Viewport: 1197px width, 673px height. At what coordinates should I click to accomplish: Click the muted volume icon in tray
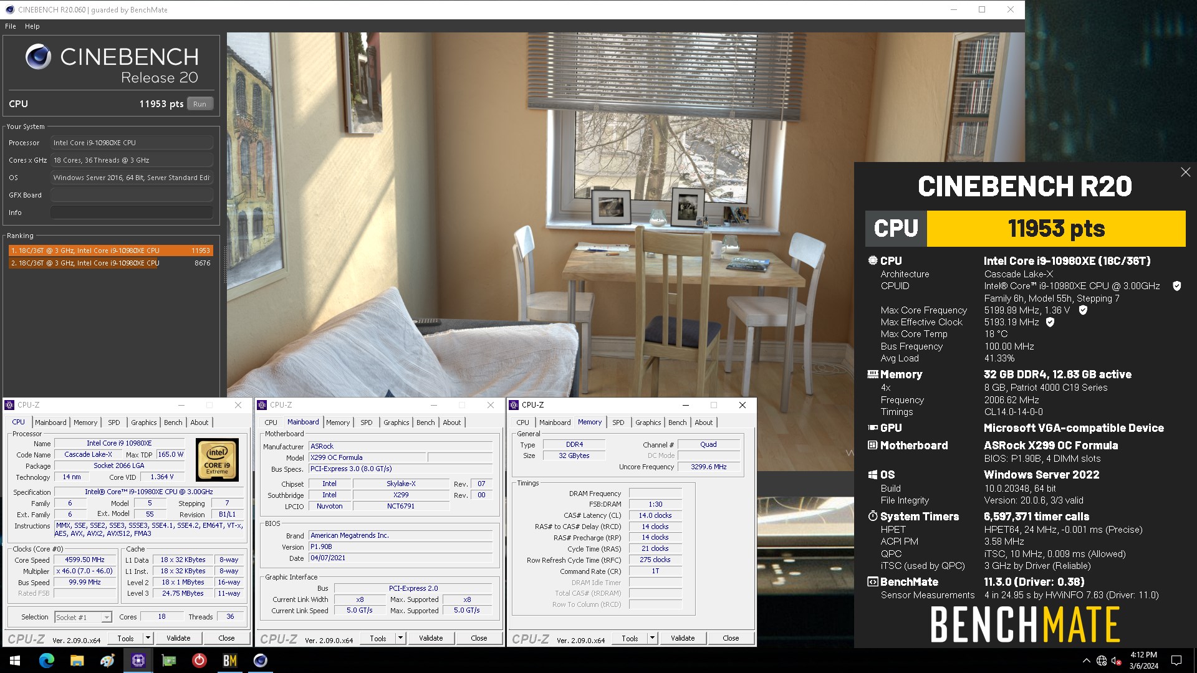point(1117,661)
